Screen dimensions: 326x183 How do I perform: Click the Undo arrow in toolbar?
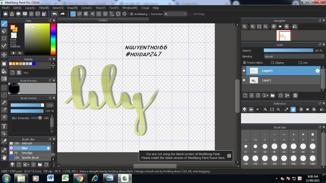[x=54, y=14]
